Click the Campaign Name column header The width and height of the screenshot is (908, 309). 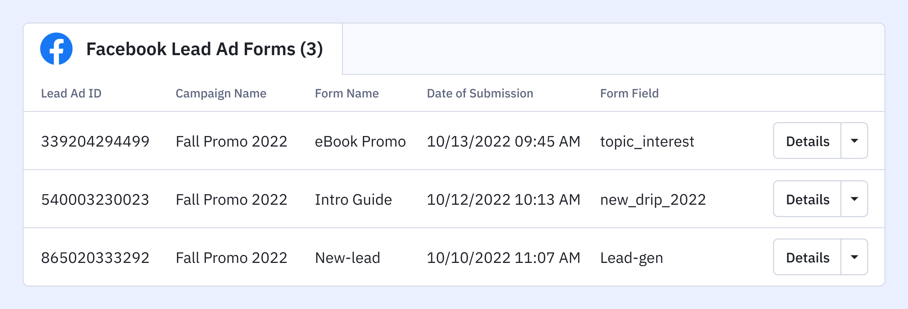[221, 93]
